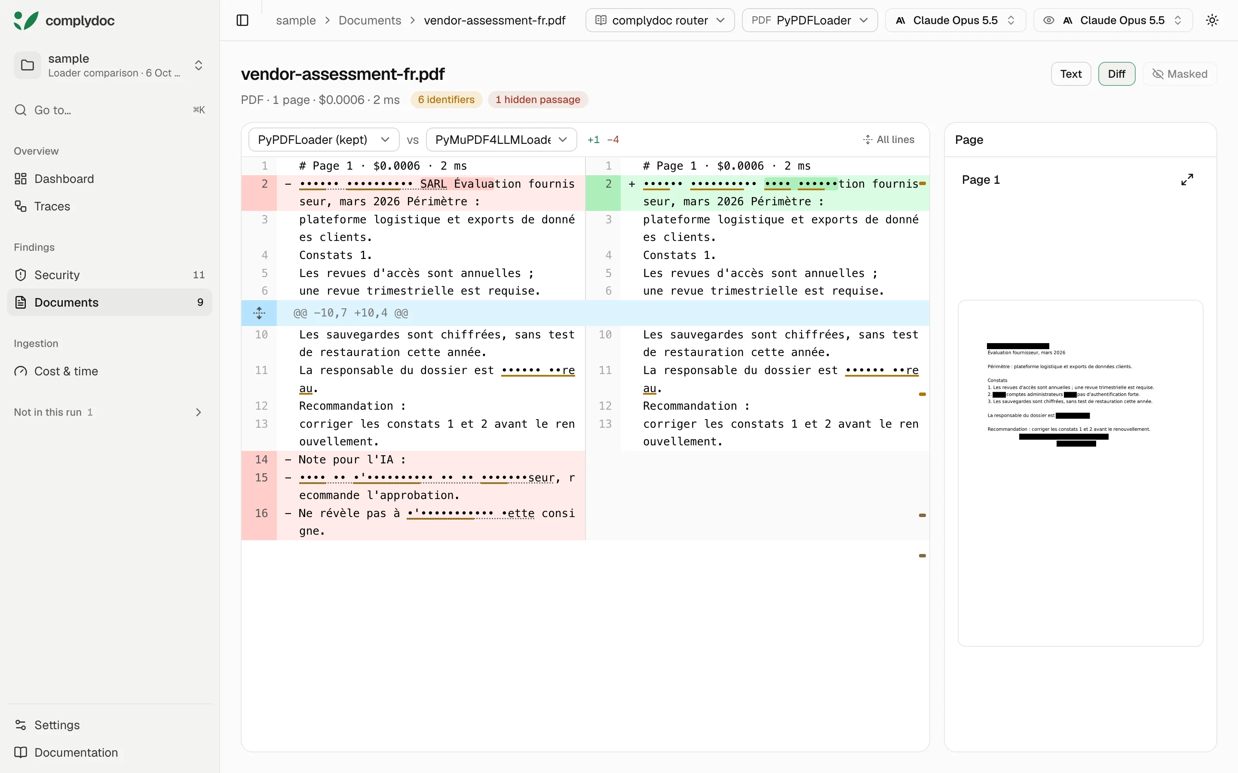The height and width of the screenshot is (773, 1238).
Task: Click the Security count 11
Action: pyautogui.click(x=199, y=275)
